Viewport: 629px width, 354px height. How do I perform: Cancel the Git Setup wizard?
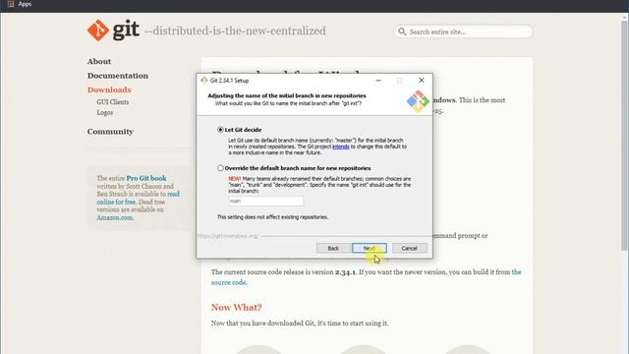coord(409,248)
